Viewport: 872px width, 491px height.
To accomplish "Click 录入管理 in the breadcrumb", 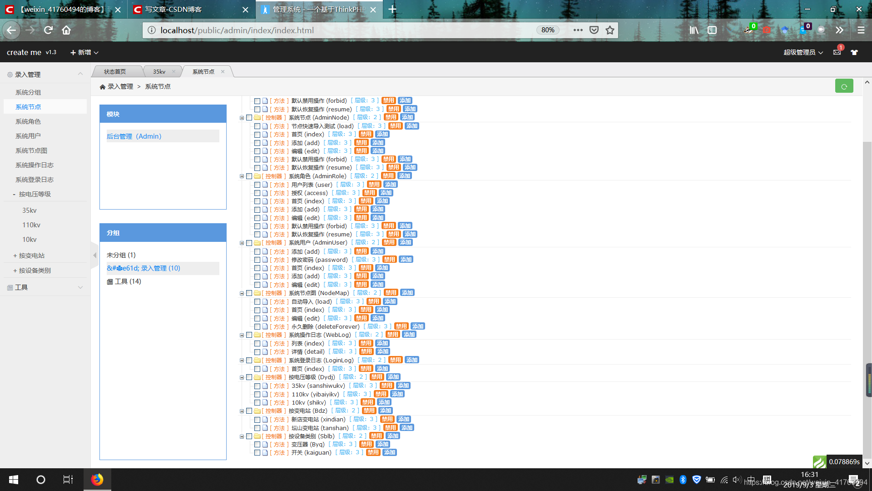I will coord(120,86).
